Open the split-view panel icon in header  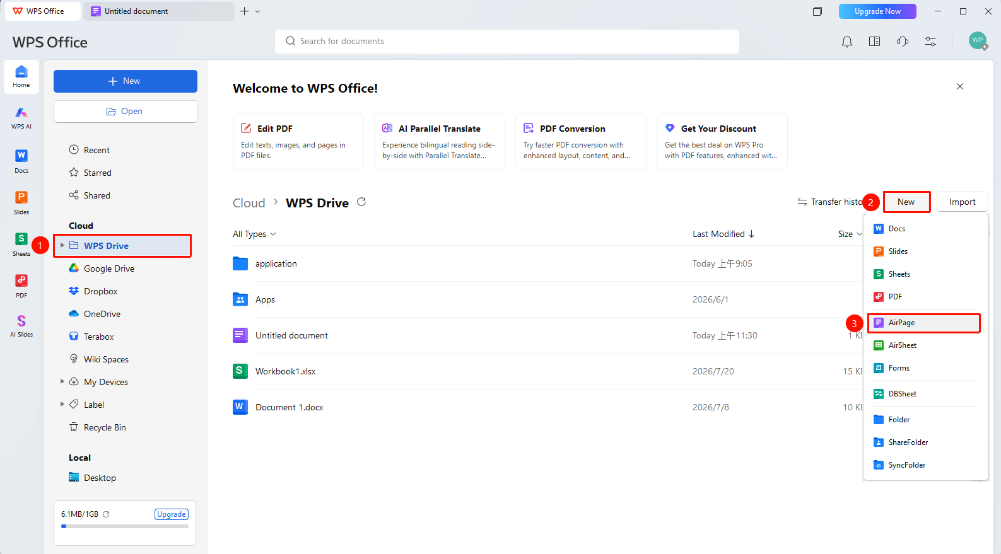[875, 42]
